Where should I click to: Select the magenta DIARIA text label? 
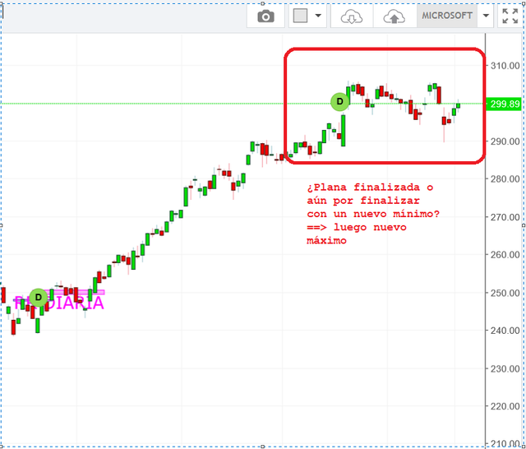(59, 303)
